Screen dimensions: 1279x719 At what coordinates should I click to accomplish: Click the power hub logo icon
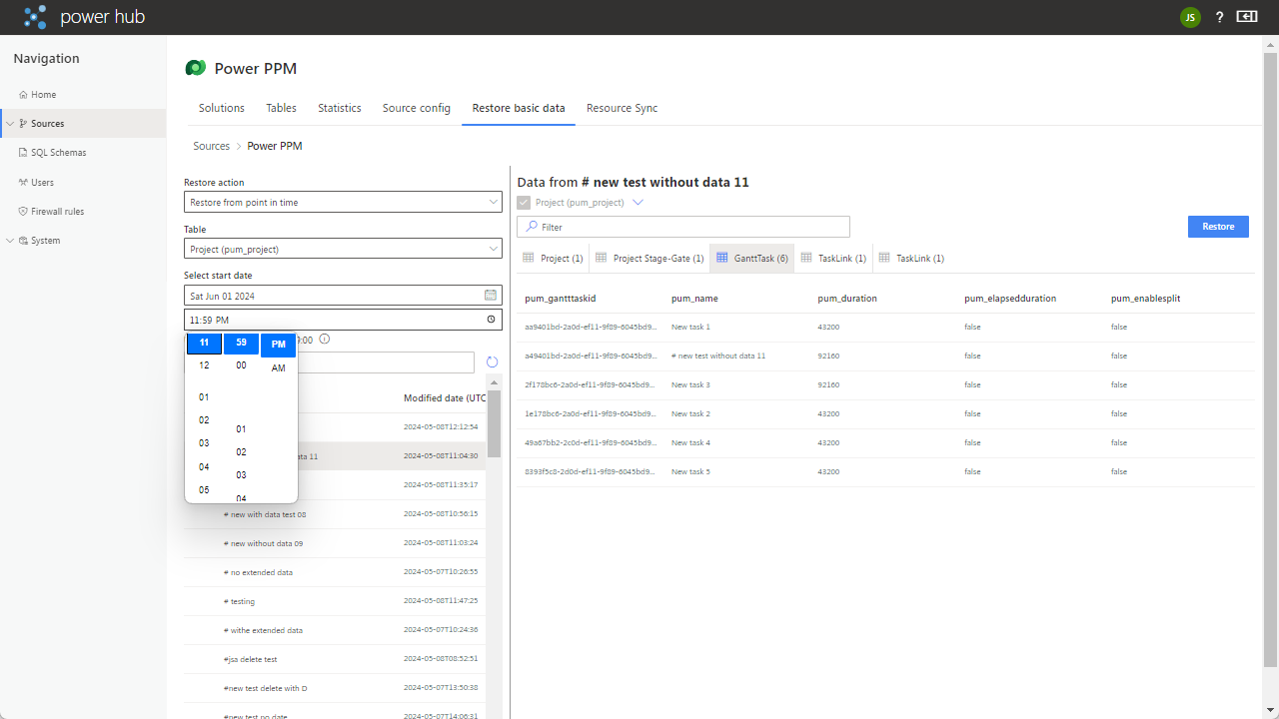point(35,17)
